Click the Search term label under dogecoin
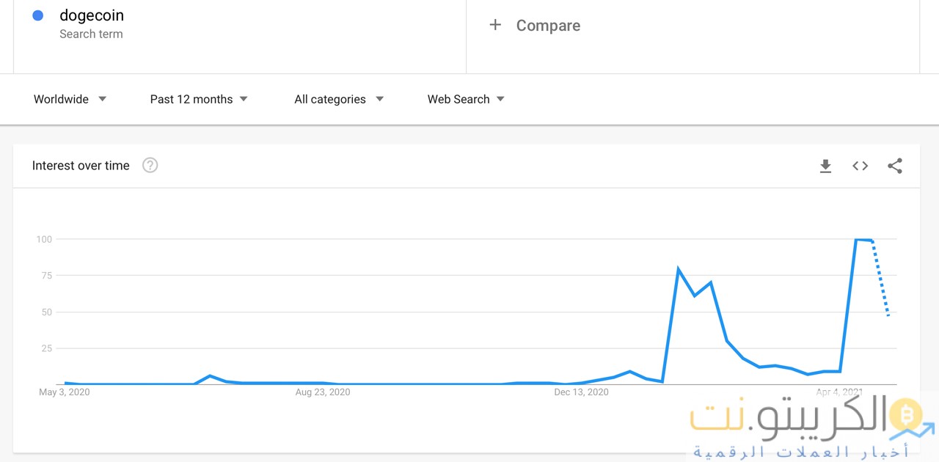The image size is (939, 462). click(91, 34)
